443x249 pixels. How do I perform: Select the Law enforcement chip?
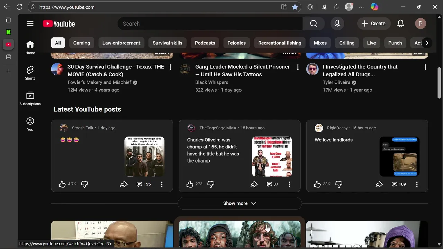tap(121, 43)
